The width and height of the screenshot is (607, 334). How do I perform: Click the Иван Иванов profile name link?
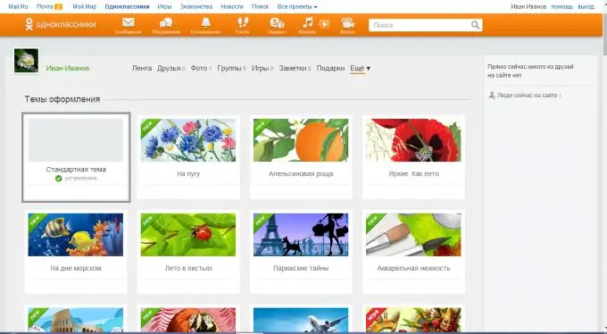point(67,68)
